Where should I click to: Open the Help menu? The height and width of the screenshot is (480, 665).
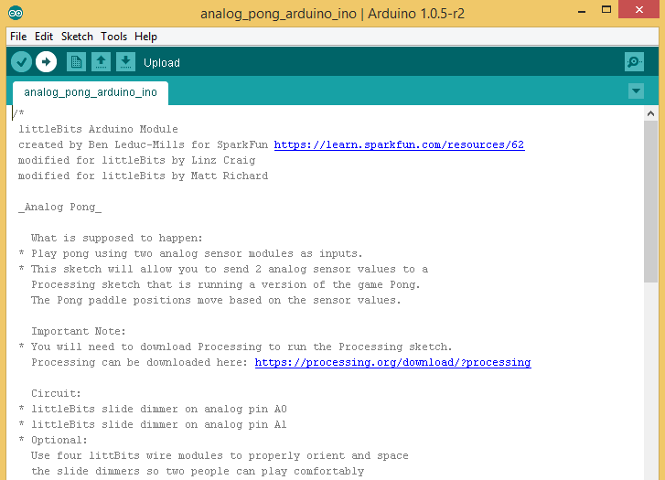145,37
